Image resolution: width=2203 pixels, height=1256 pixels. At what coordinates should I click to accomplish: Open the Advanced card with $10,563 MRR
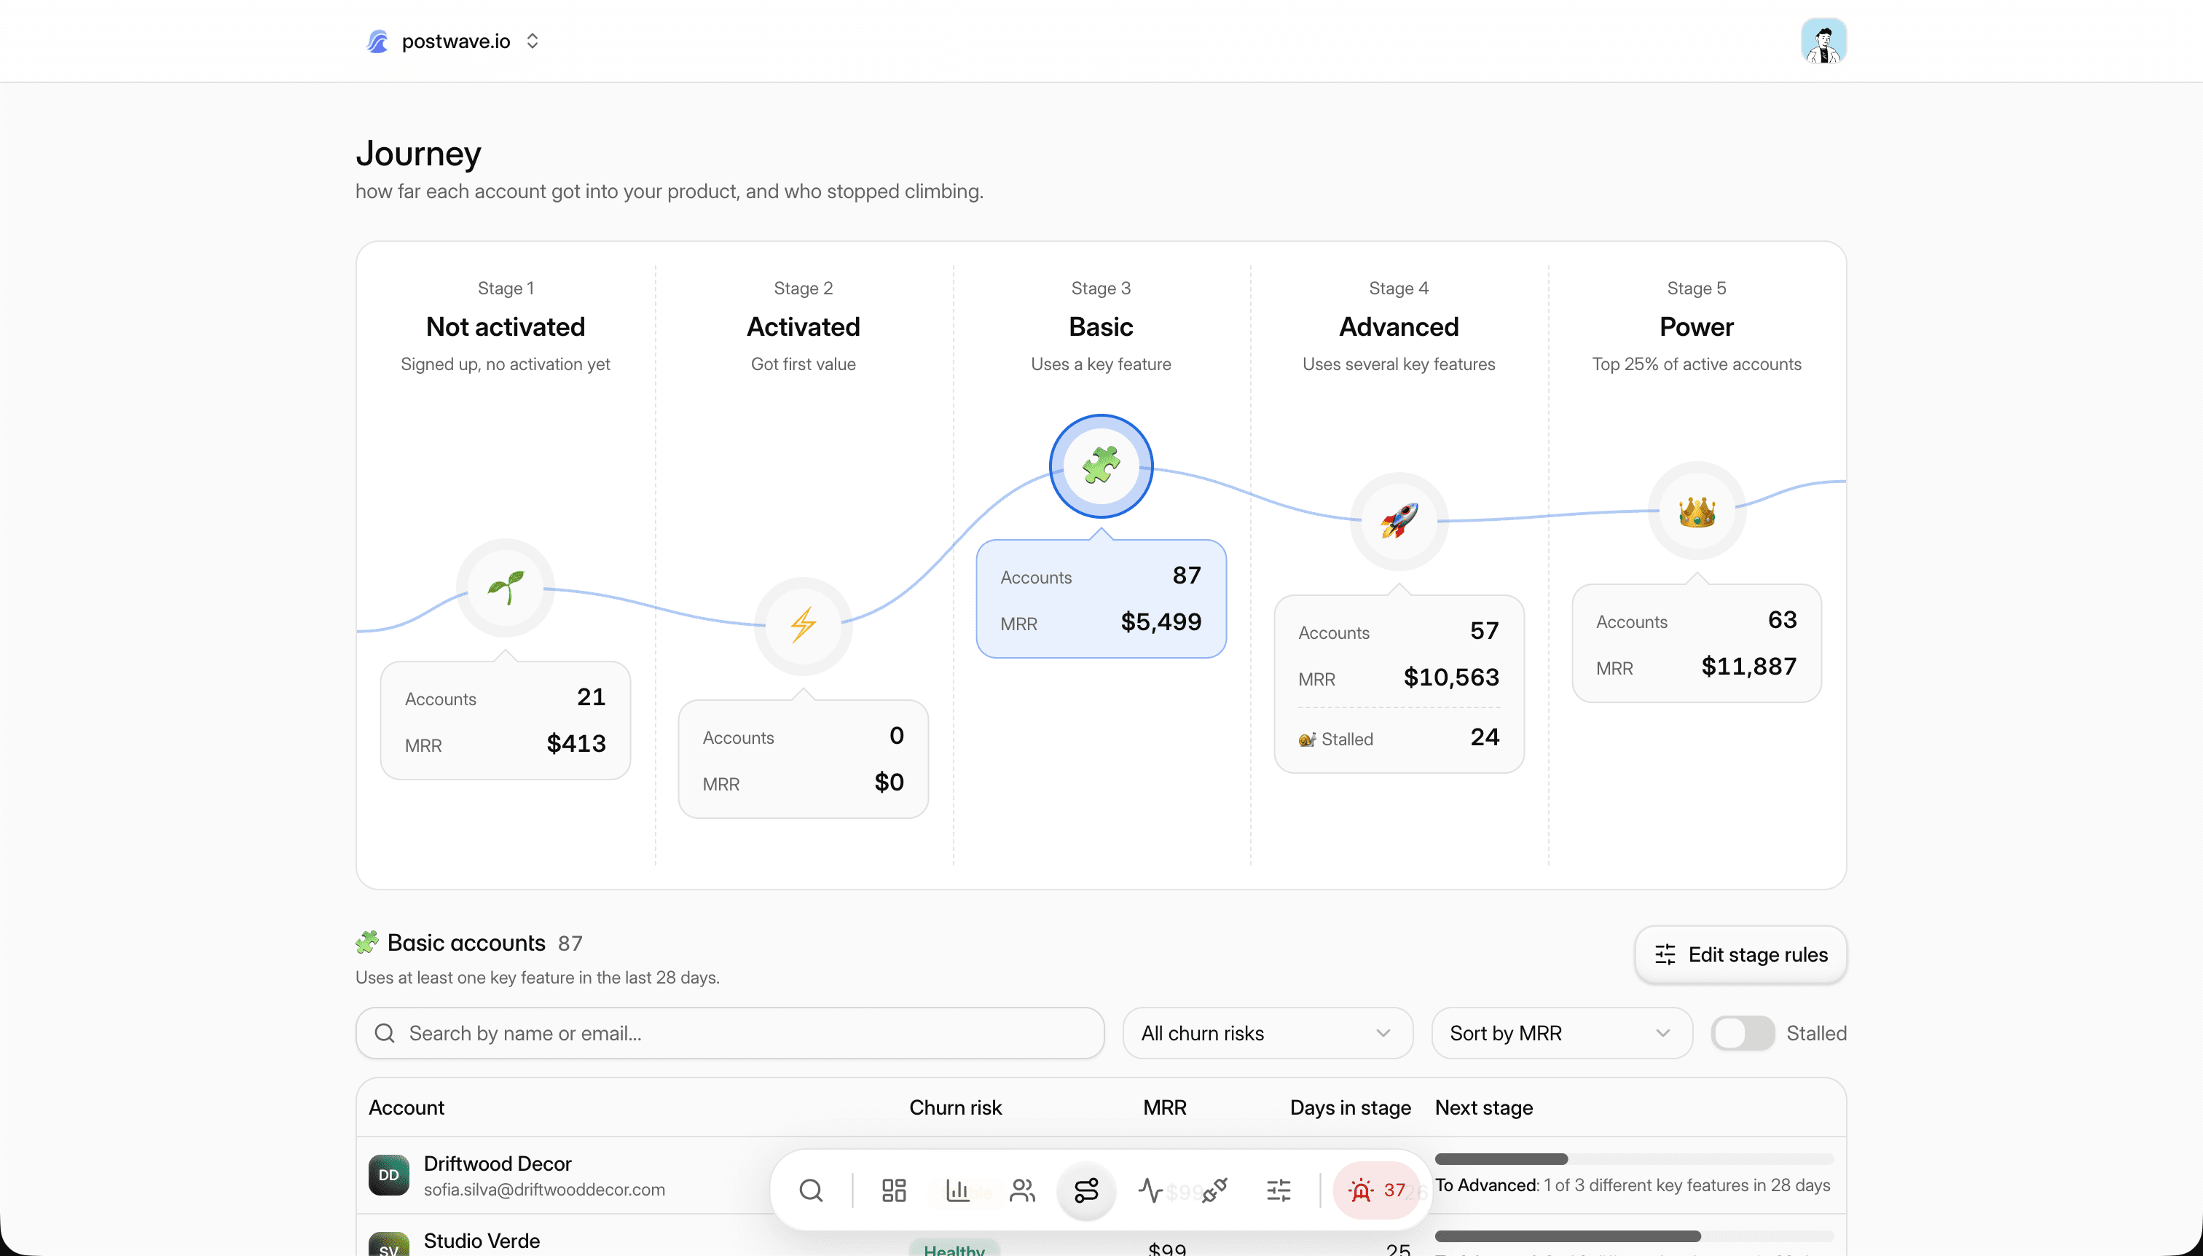1398,683
